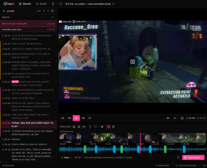Click the green cloud sync icon
This screenshot has width=207, height=168.
tap(61, 4)
